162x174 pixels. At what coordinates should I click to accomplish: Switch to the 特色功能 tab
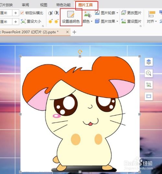pos(64,5)
